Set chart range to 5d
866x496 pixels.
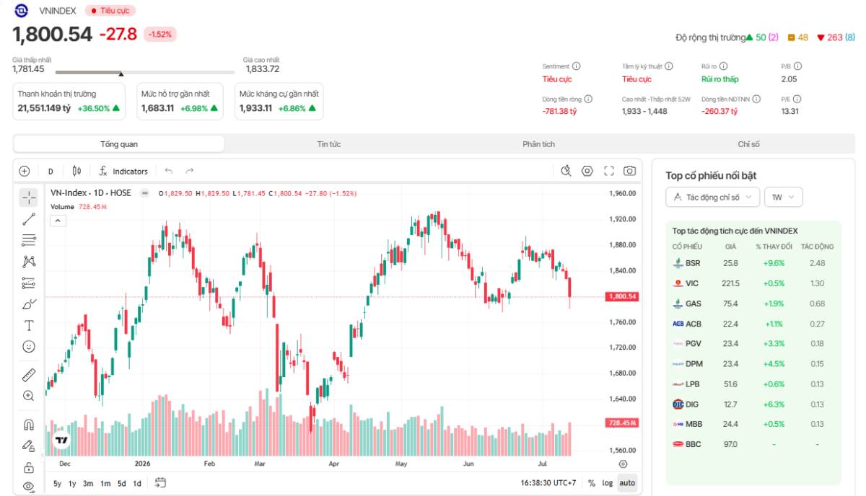(122, 483)
